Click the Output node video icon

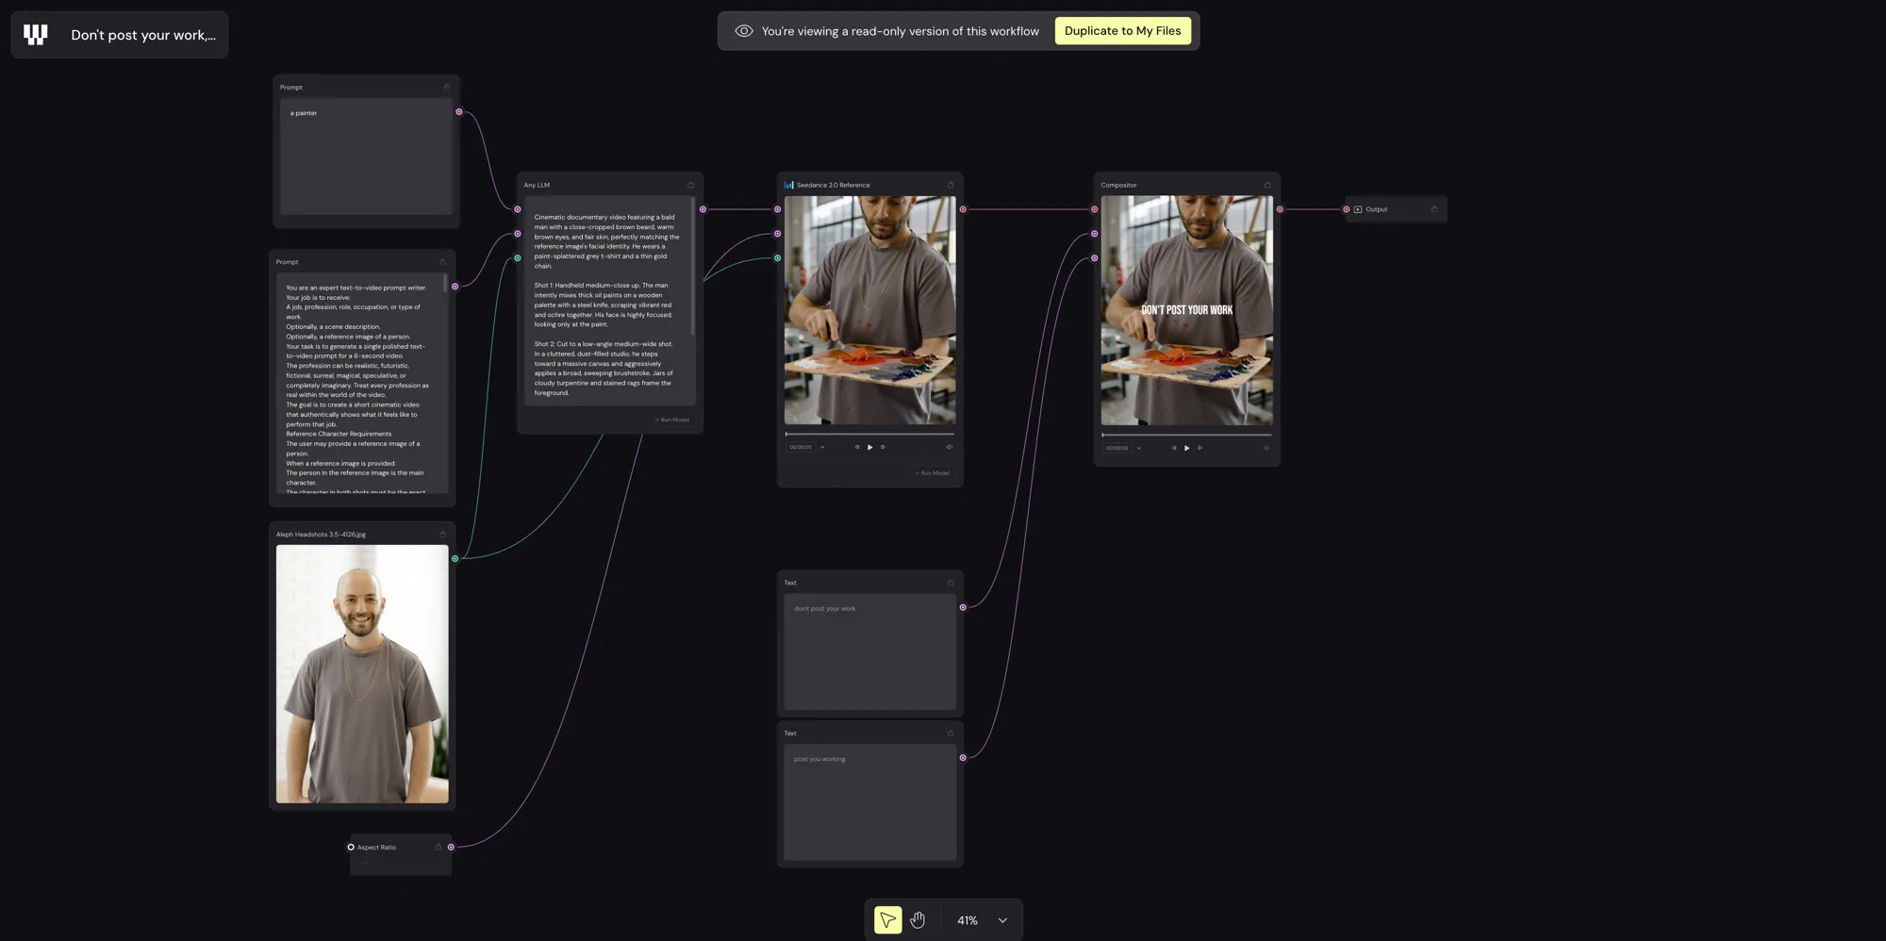click(x=1358, y=209)
